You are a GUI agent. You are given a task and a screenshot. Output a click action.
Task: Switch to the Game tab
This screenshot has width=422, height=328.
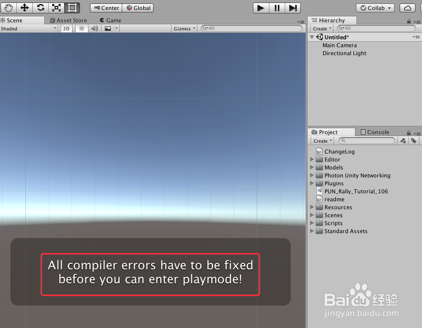point(110,20)
